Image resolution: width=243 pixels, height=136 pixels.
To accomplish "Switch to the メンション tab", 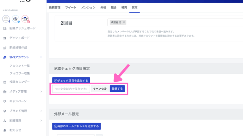I will point(88,7).
